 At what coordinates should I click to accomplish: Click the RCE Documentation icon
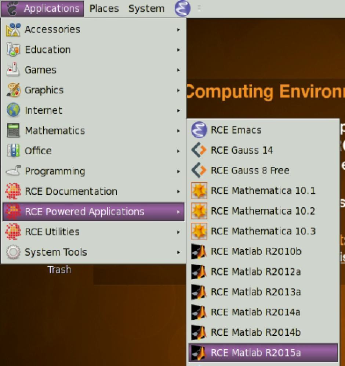[x=13, y=191]
